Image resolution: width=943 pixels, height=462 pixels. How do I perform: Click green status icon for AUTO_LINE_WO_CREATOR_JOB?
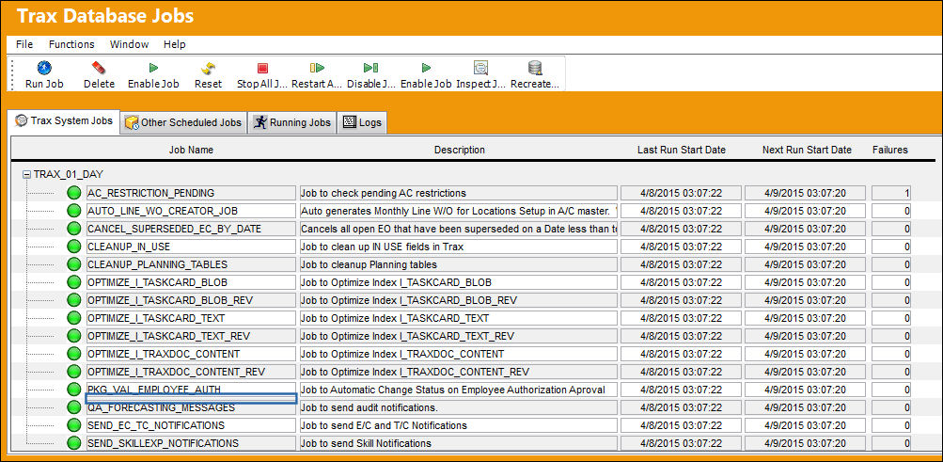[74, 211]
